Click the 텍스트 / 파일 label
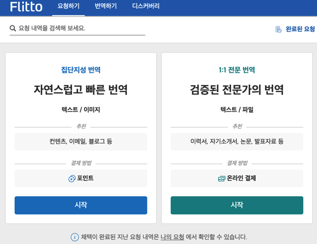This screenshot has height=244, width=317. click(x=237, y=110)
